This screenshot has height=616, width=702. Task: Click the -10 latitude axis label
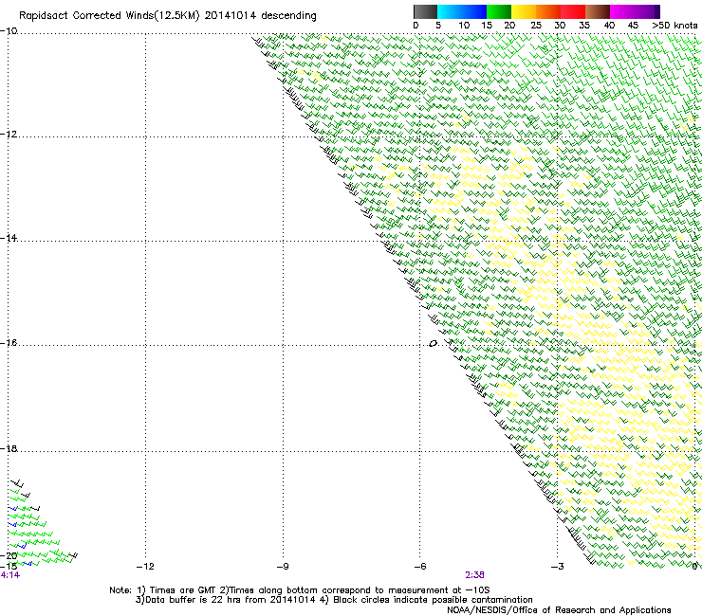coord(9,31)
